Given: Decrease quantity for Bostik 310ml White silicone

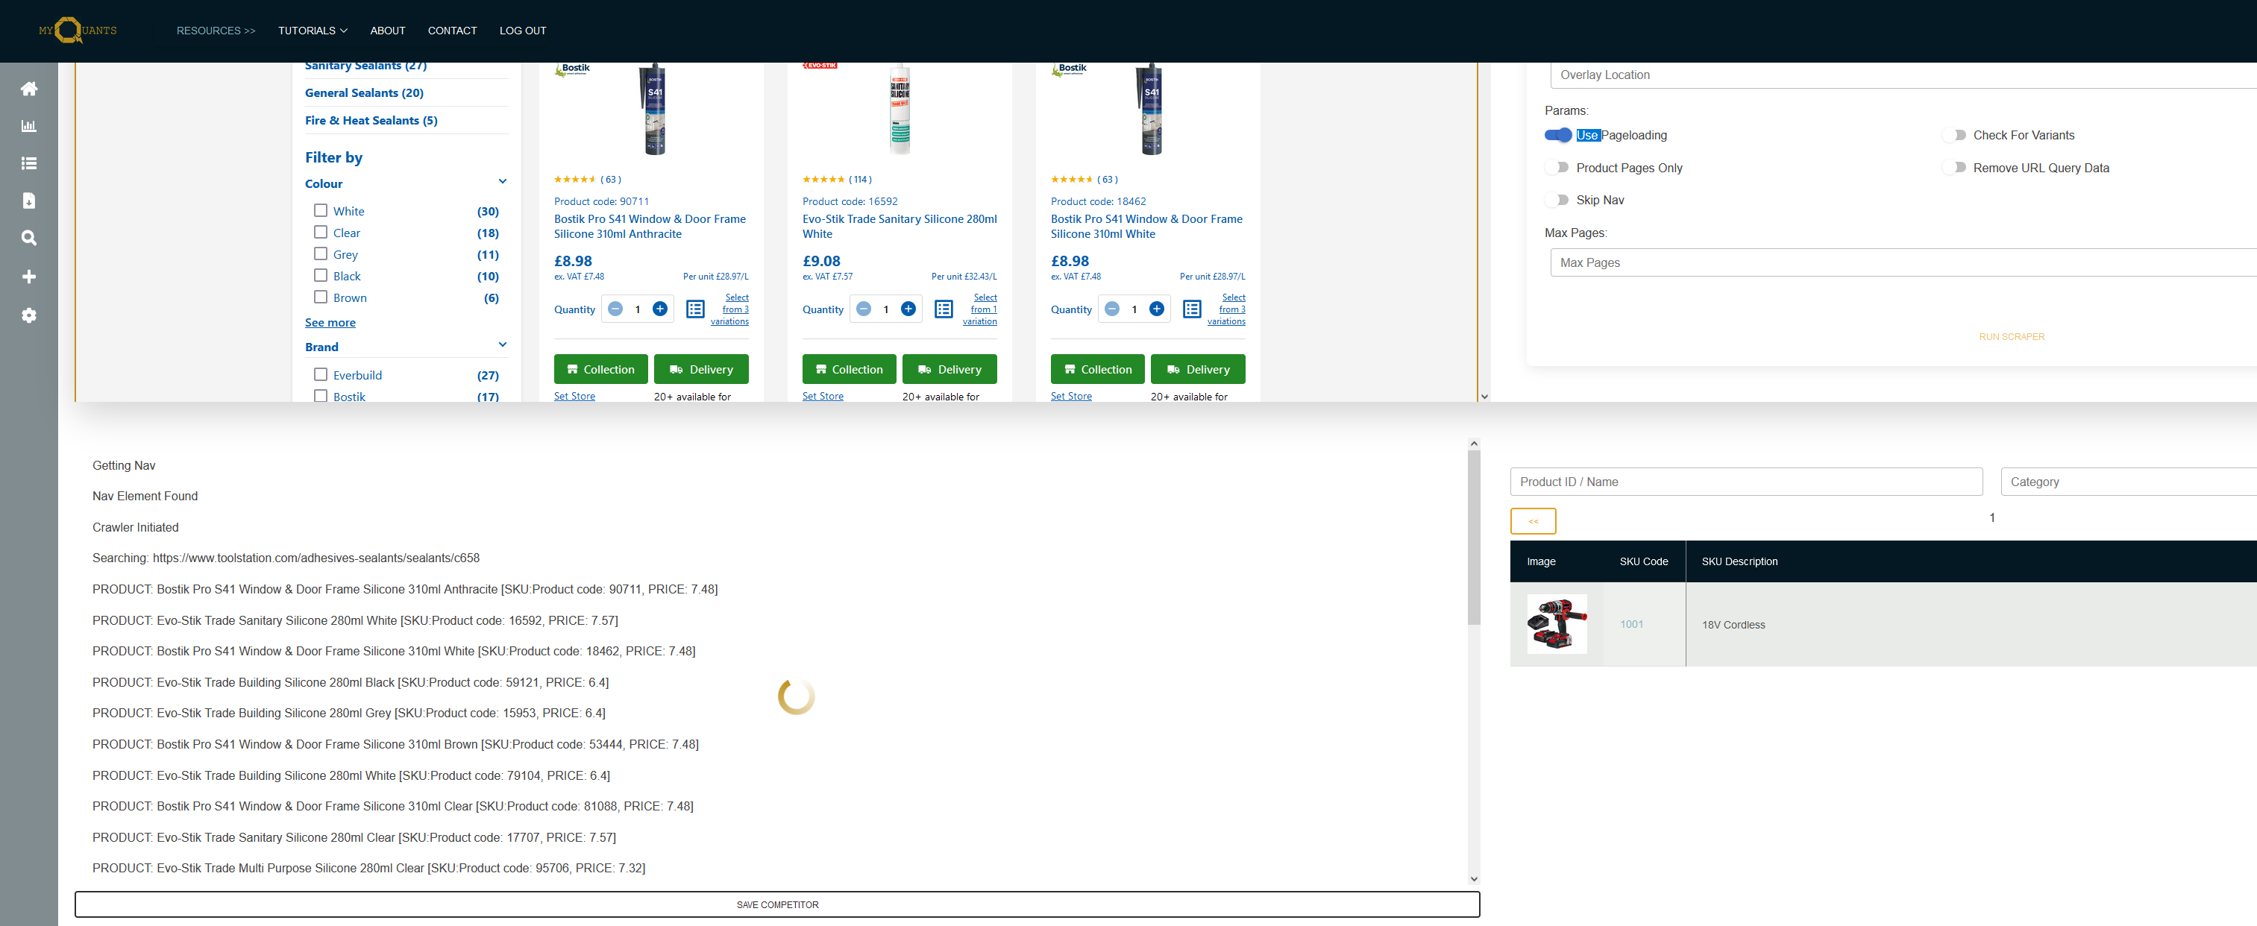Looking at the screenshot, I should pyautogui.click(x=1112, y=309).
